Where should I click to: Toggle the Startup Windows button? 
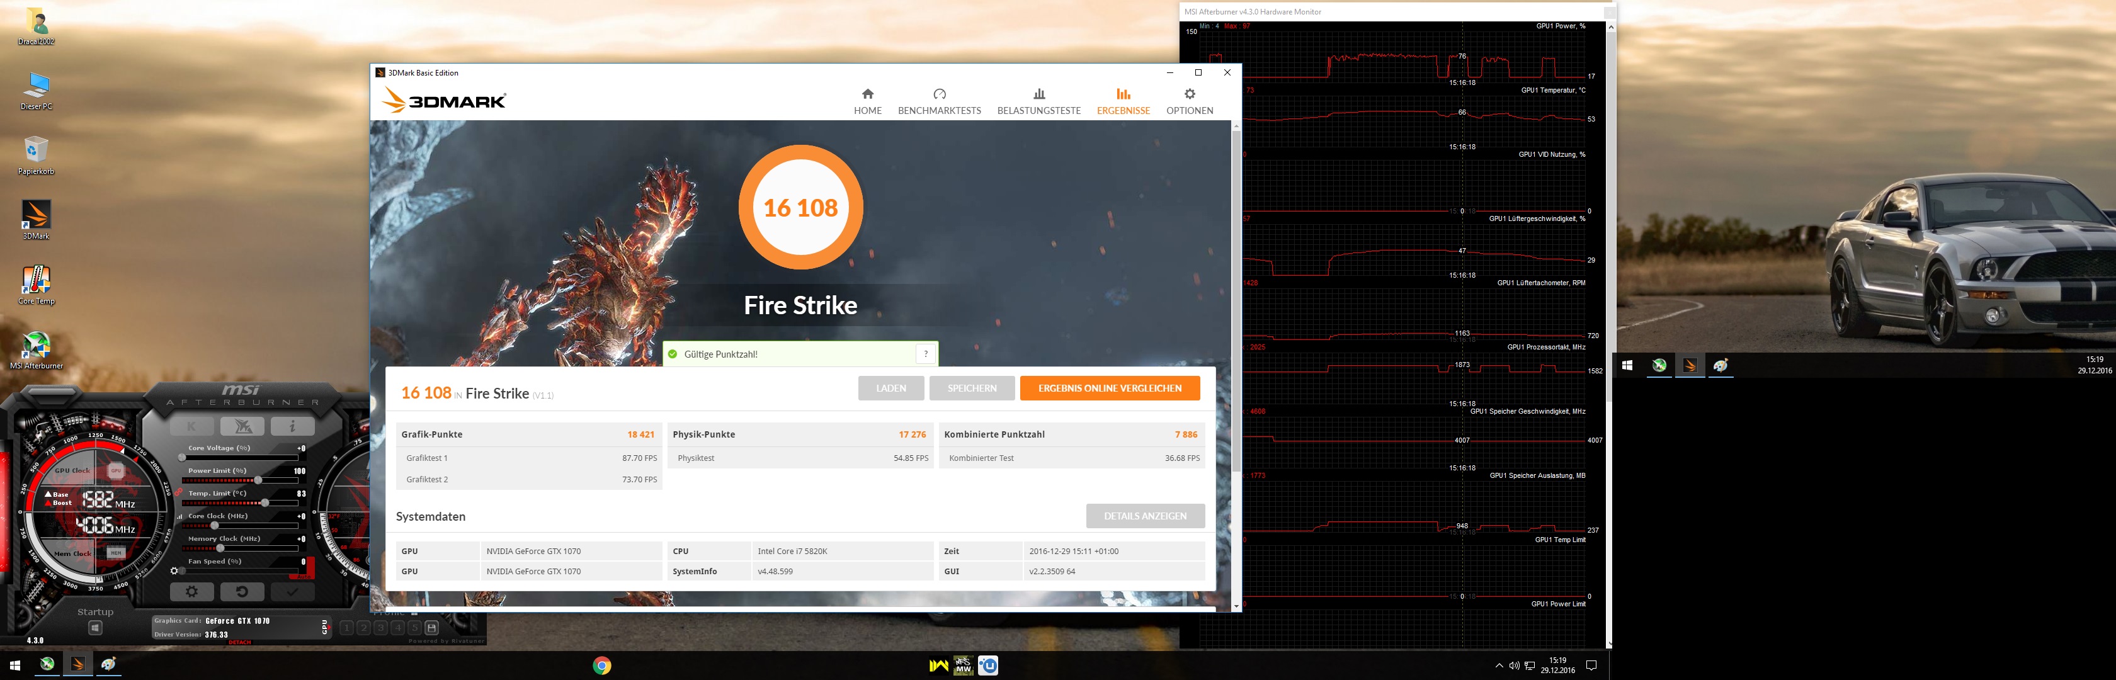point(95,628)
